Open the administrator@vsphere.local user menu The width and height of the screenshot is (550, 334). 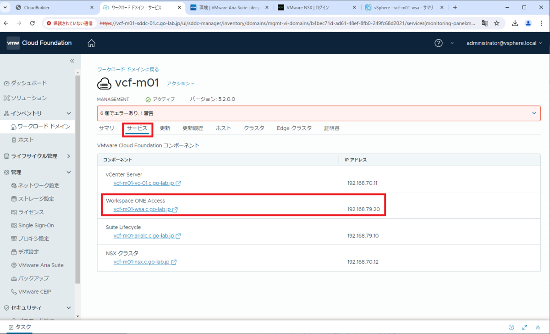tap(504, 43)
